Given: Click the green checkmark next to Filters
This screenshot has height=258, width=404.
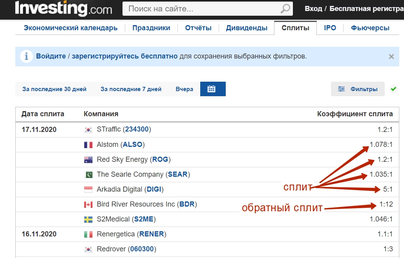Looking at the screenshot, I should click(393, 89).
